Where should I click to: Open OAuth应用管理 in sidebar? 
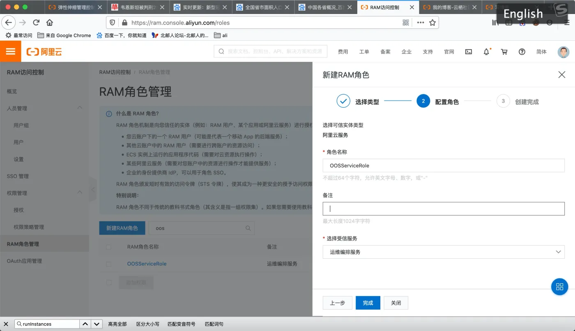tap(25, 261)
